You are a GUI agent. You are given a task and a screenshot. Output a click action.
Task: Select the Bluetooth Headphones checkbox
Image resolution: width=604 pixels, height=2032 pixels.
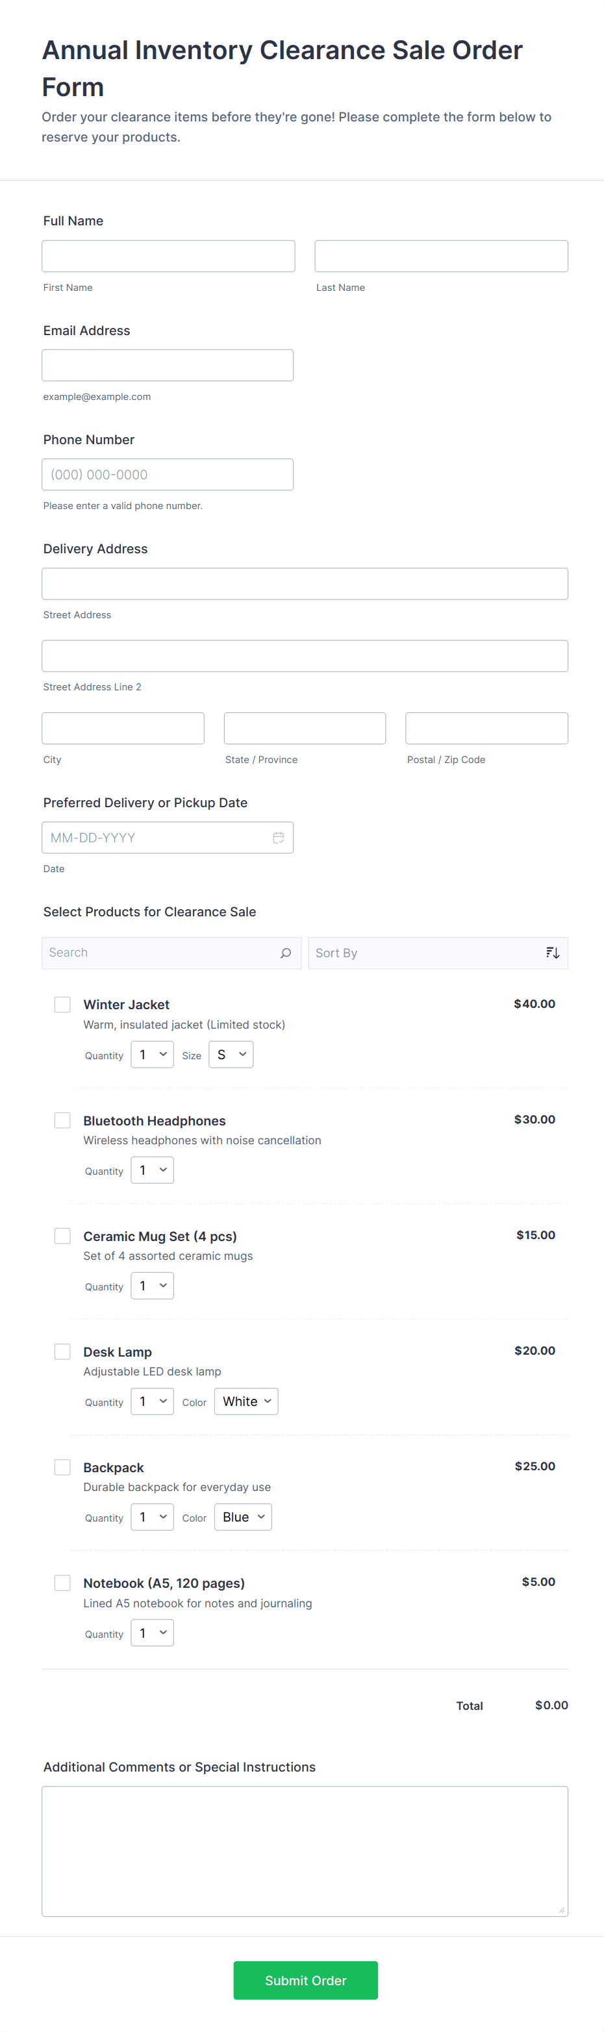(x=62, y=1120)
